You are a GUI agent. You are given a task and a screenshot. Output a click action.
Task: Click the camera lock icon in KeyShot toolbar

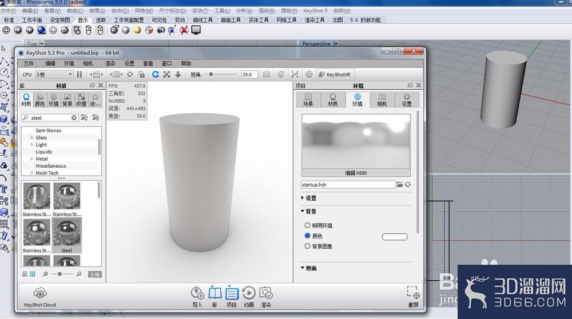pyautogui.click(x=141, y=74)
